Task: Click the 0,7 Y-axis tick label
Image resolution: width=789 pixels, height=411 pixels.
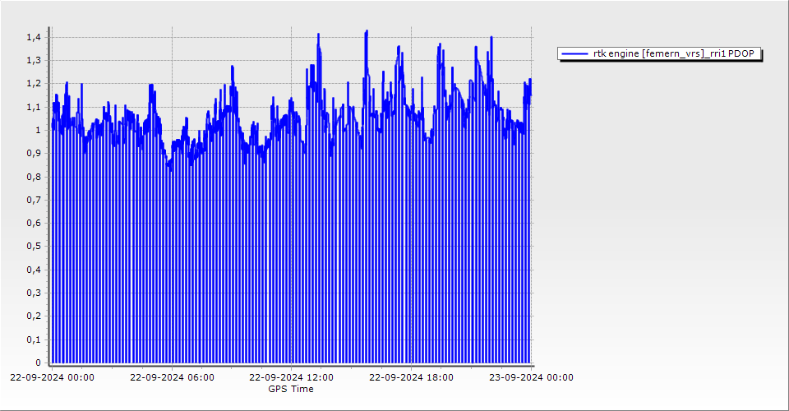Action: click(33, 200)
